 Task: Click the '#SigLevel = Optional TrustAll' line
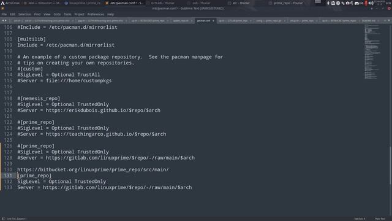point(59,75)
